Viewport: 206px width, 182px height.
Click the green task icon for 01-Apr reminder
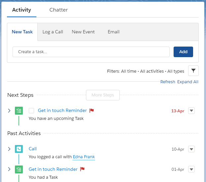pyautogui.click(x=19, y=169)
